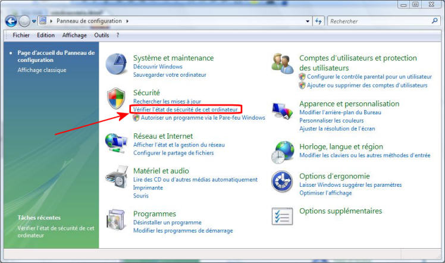Select Page d'accueil du Panneau de configuration
Image resolution: width=445 pixels, height=263 pixels.
[56, 56]
